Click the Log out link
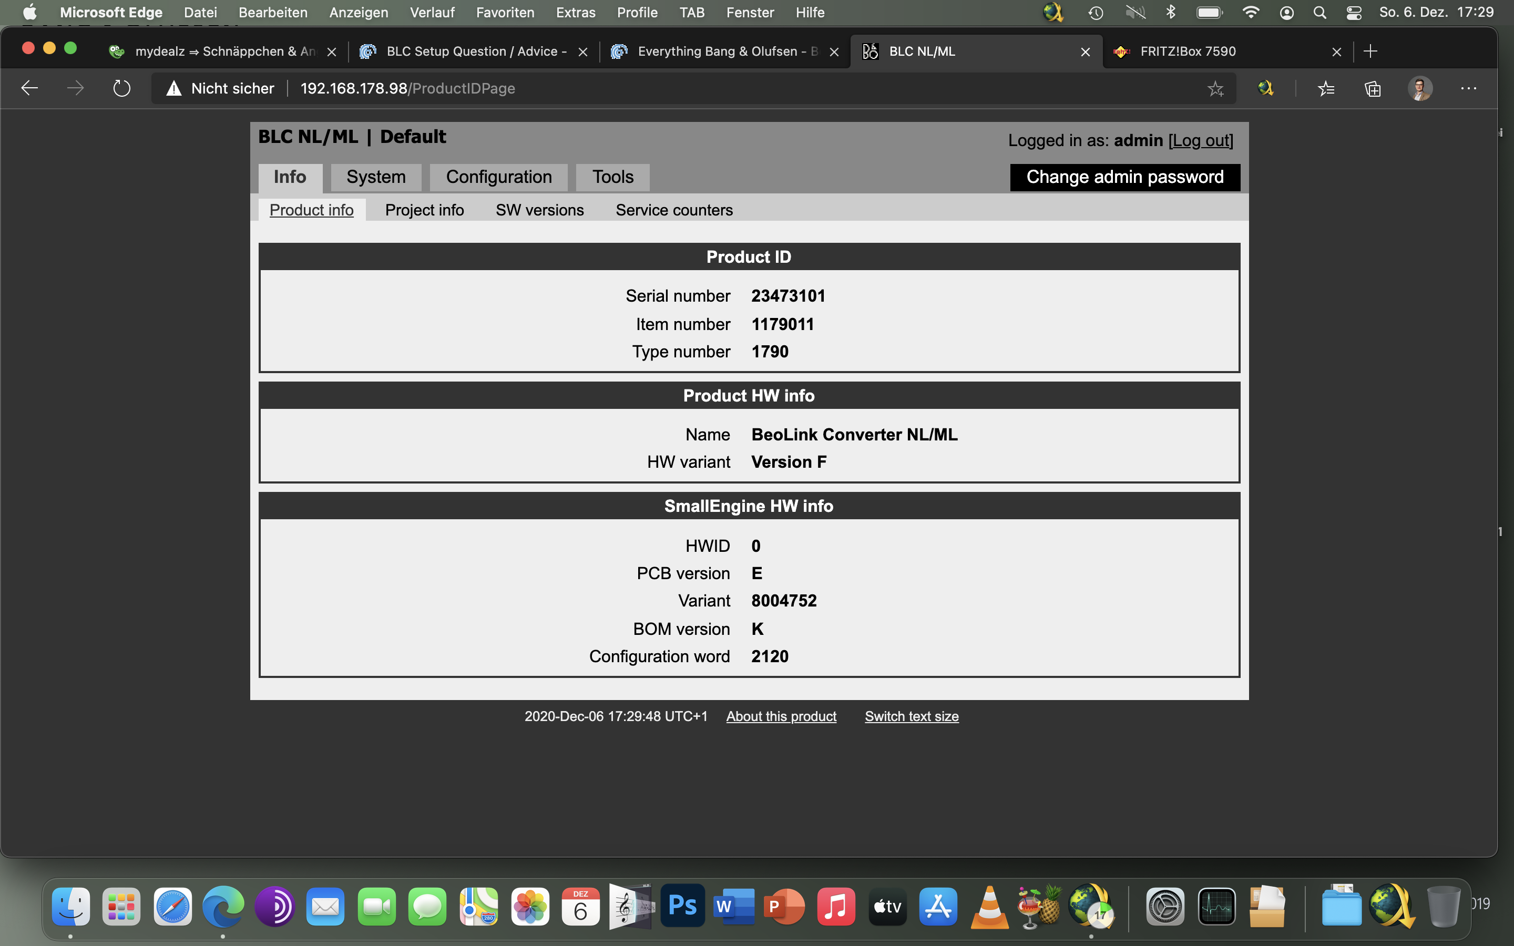Image resolution: width=1514 pixels, height=946 pixels. pyautogui.click(x=1201, y=140)
